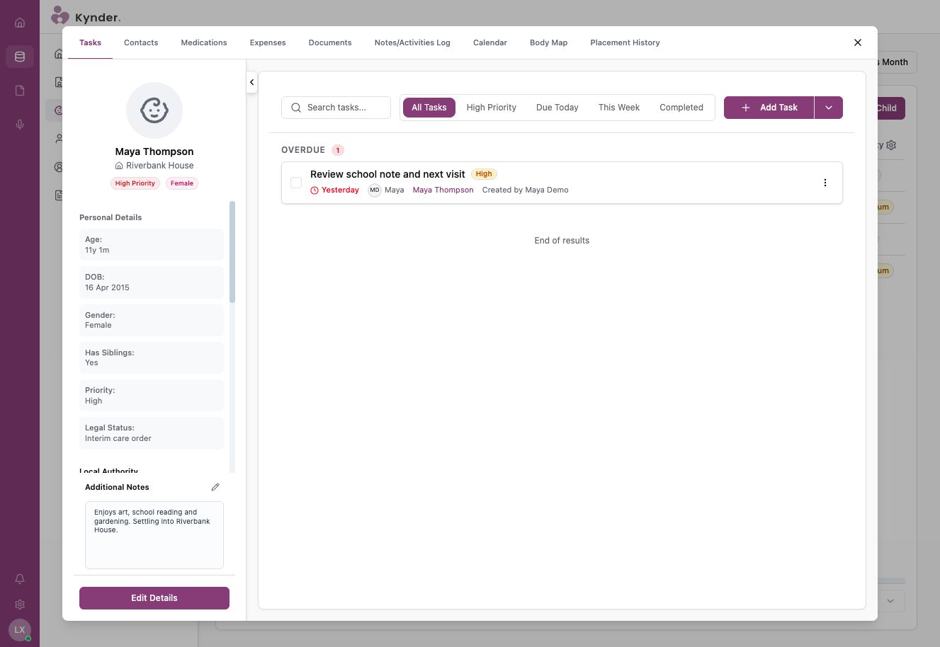Click the Age value 11y 1m

point(97,250)
